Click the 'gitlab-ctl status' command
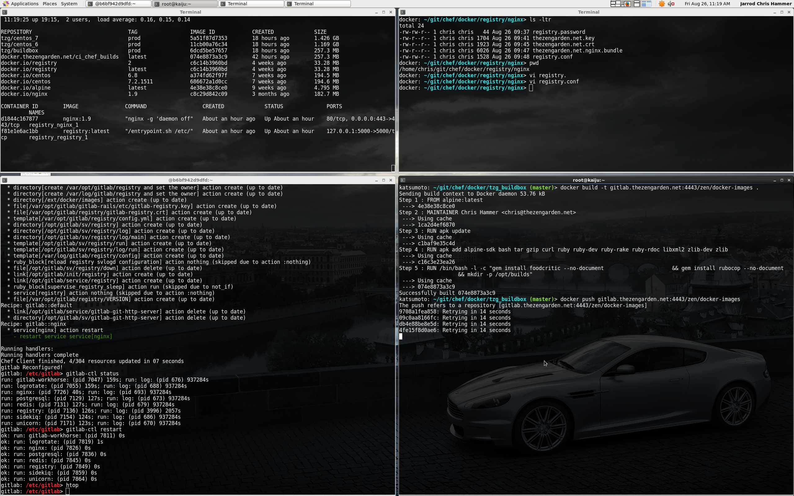 92,374
